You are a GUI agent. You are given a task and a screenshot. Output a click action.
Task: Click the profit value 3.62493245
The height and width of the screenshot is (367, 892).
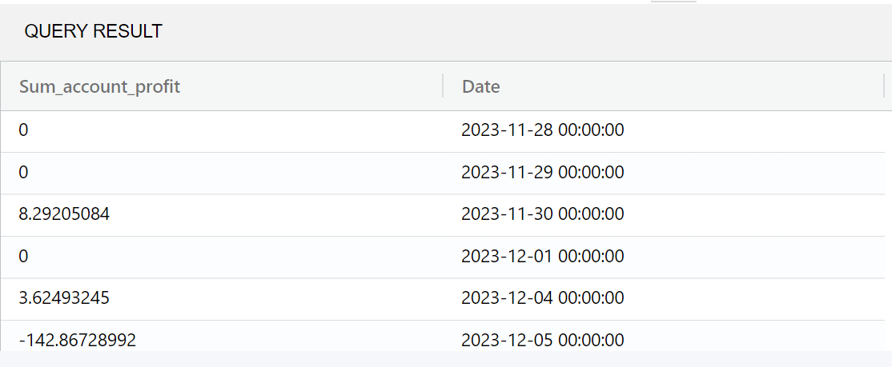click(64, 298)
